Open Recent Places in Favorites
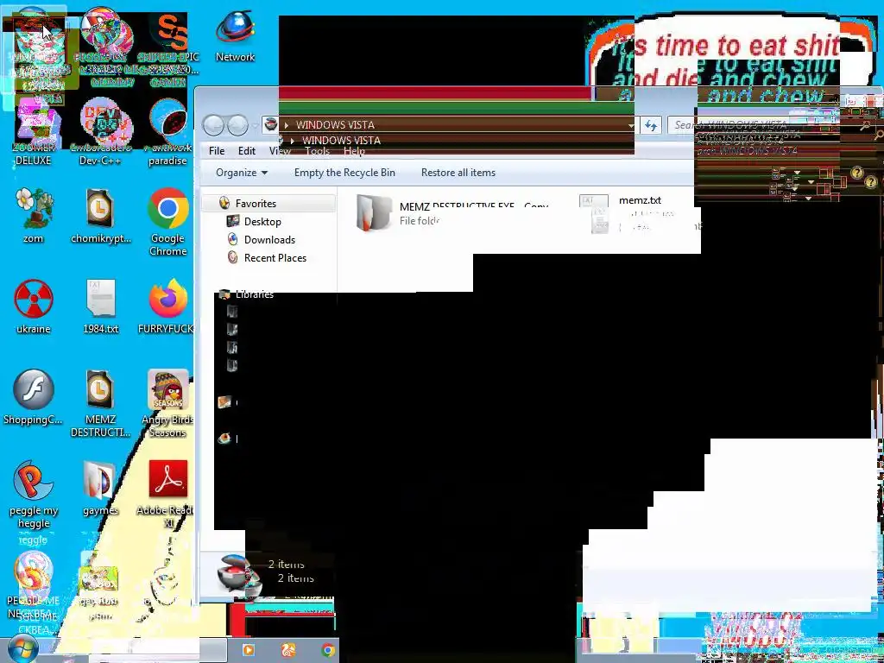 275,257
